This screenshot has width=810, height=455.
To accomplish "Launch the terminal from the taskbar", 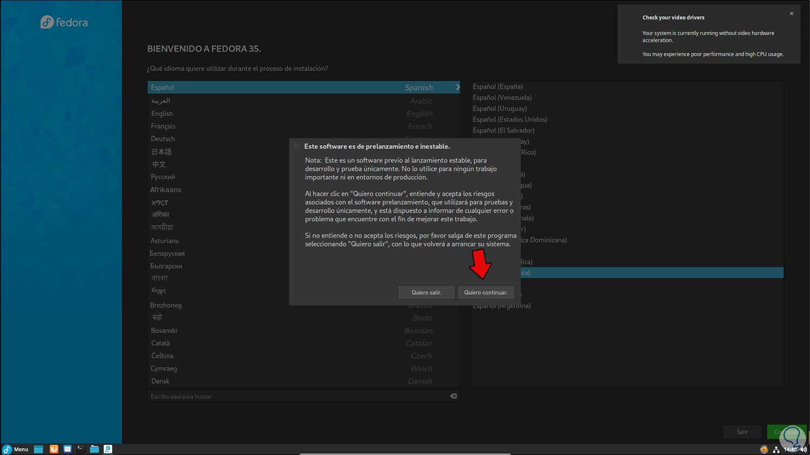I will click(80, 449).
